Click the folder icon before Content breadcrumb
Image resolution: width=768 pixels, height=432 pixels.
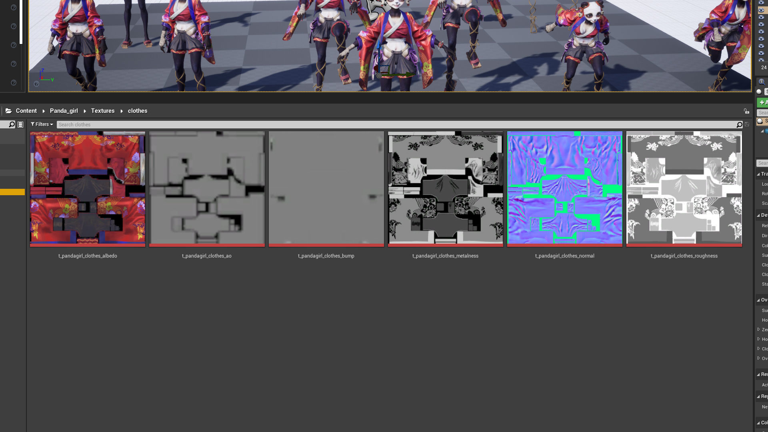[8, 111]
